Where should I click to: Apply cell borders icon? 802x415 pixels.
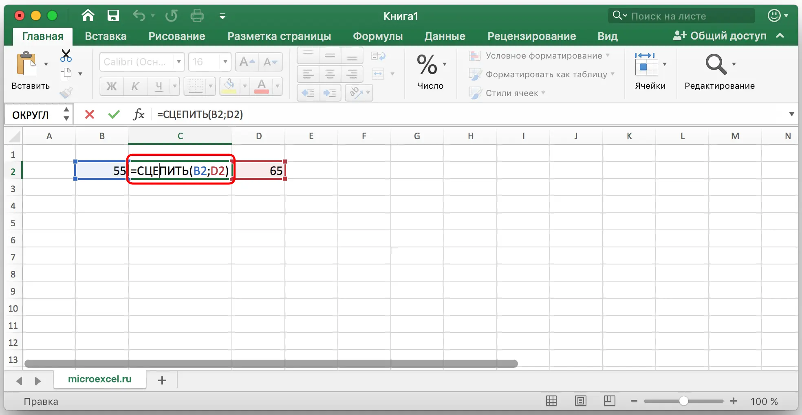(x=196, y=86)
